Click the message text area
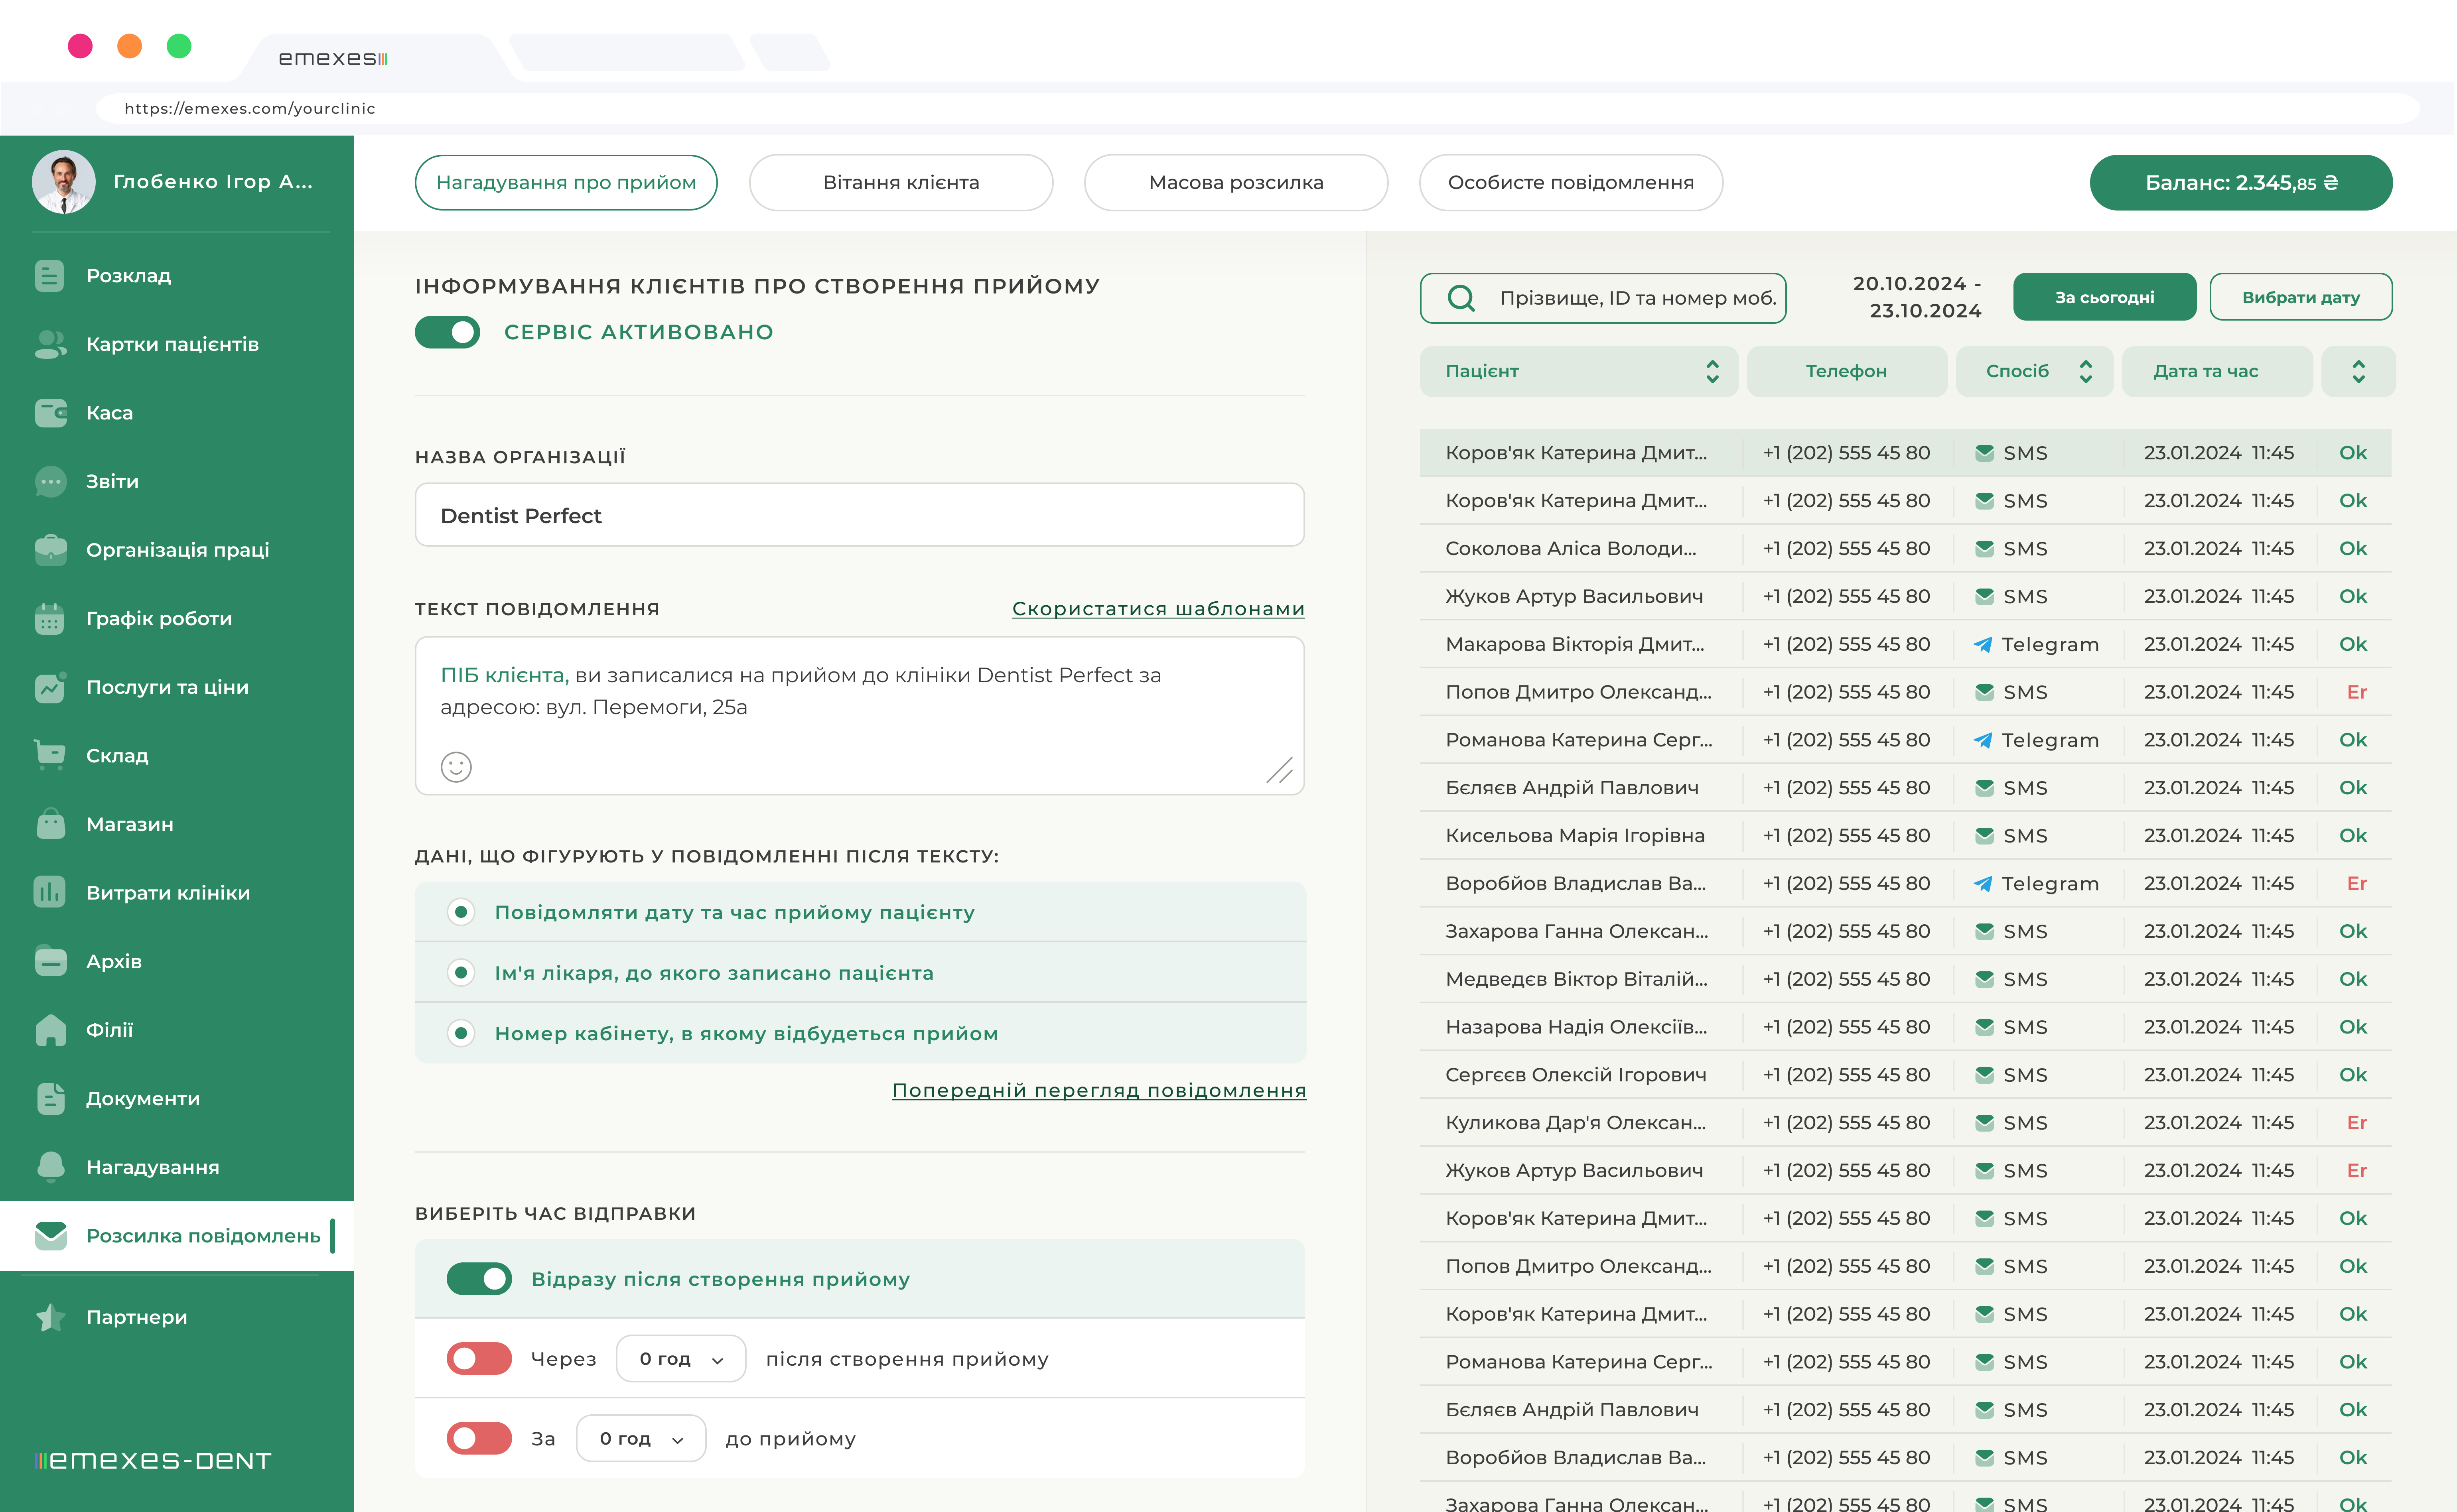The image size is (2457, 1512). (x=860, y=716)
